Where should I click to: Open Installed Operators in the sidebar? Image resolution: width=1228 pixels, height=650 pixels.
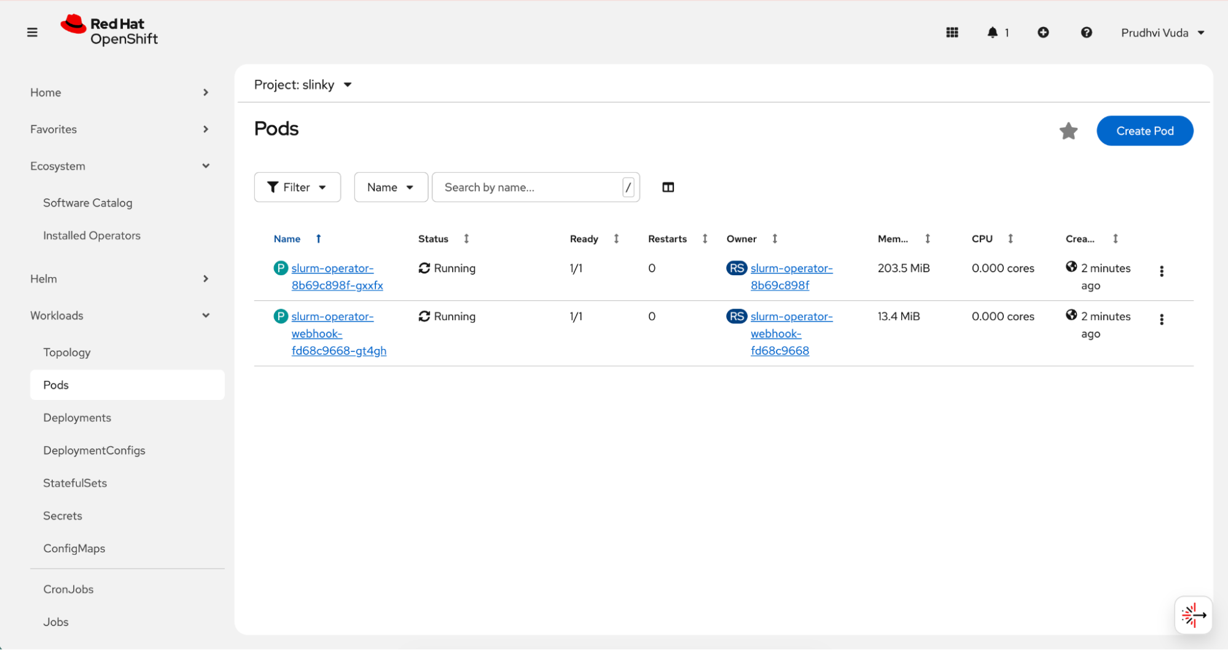pos(92,235)
